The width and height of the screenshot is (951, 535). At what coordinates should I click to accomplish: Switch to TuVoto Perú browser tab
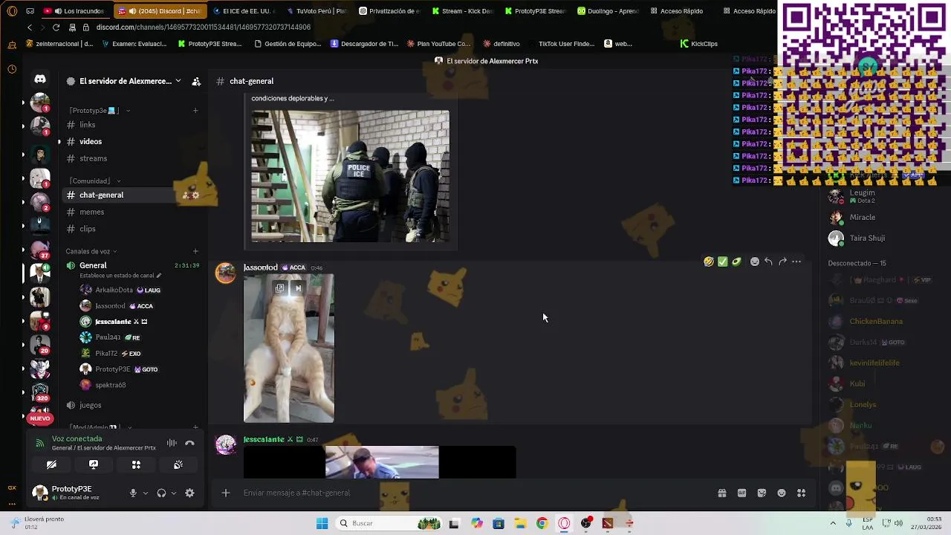click(x=316, y=11)
